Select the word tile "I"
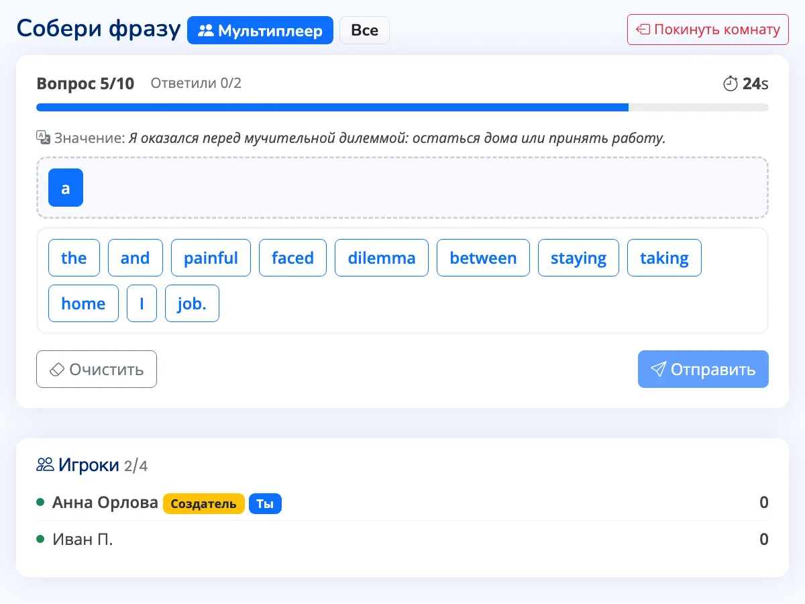 [142, 303]
